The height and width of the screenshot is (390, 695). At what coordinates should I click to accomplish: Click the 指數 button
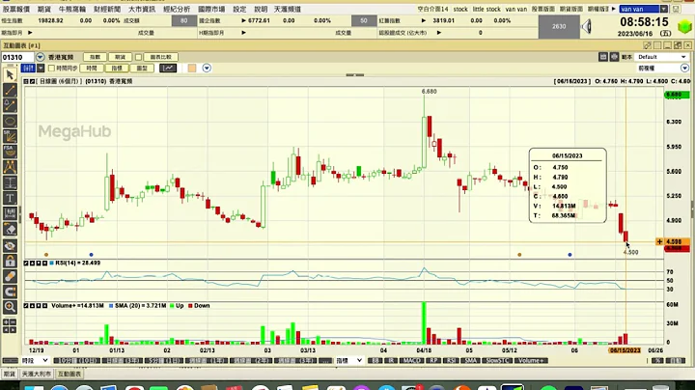coord(95,57)
